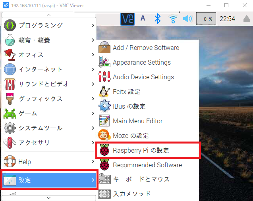Click the raspberry icon beside Recommended Software
This screenshot has height=201, width=253.
click(x=104, y=165)
